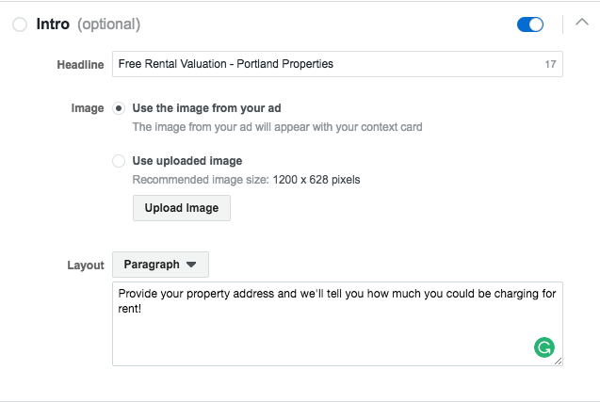This screenshot has width=600, height=402.
Task: Open the Grammarly icon in the text area
Action: pos(544,347)
